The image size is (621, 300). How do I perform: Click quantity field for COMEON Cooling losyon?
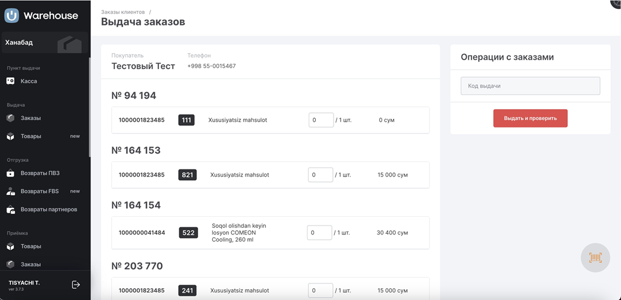(319, 233)
